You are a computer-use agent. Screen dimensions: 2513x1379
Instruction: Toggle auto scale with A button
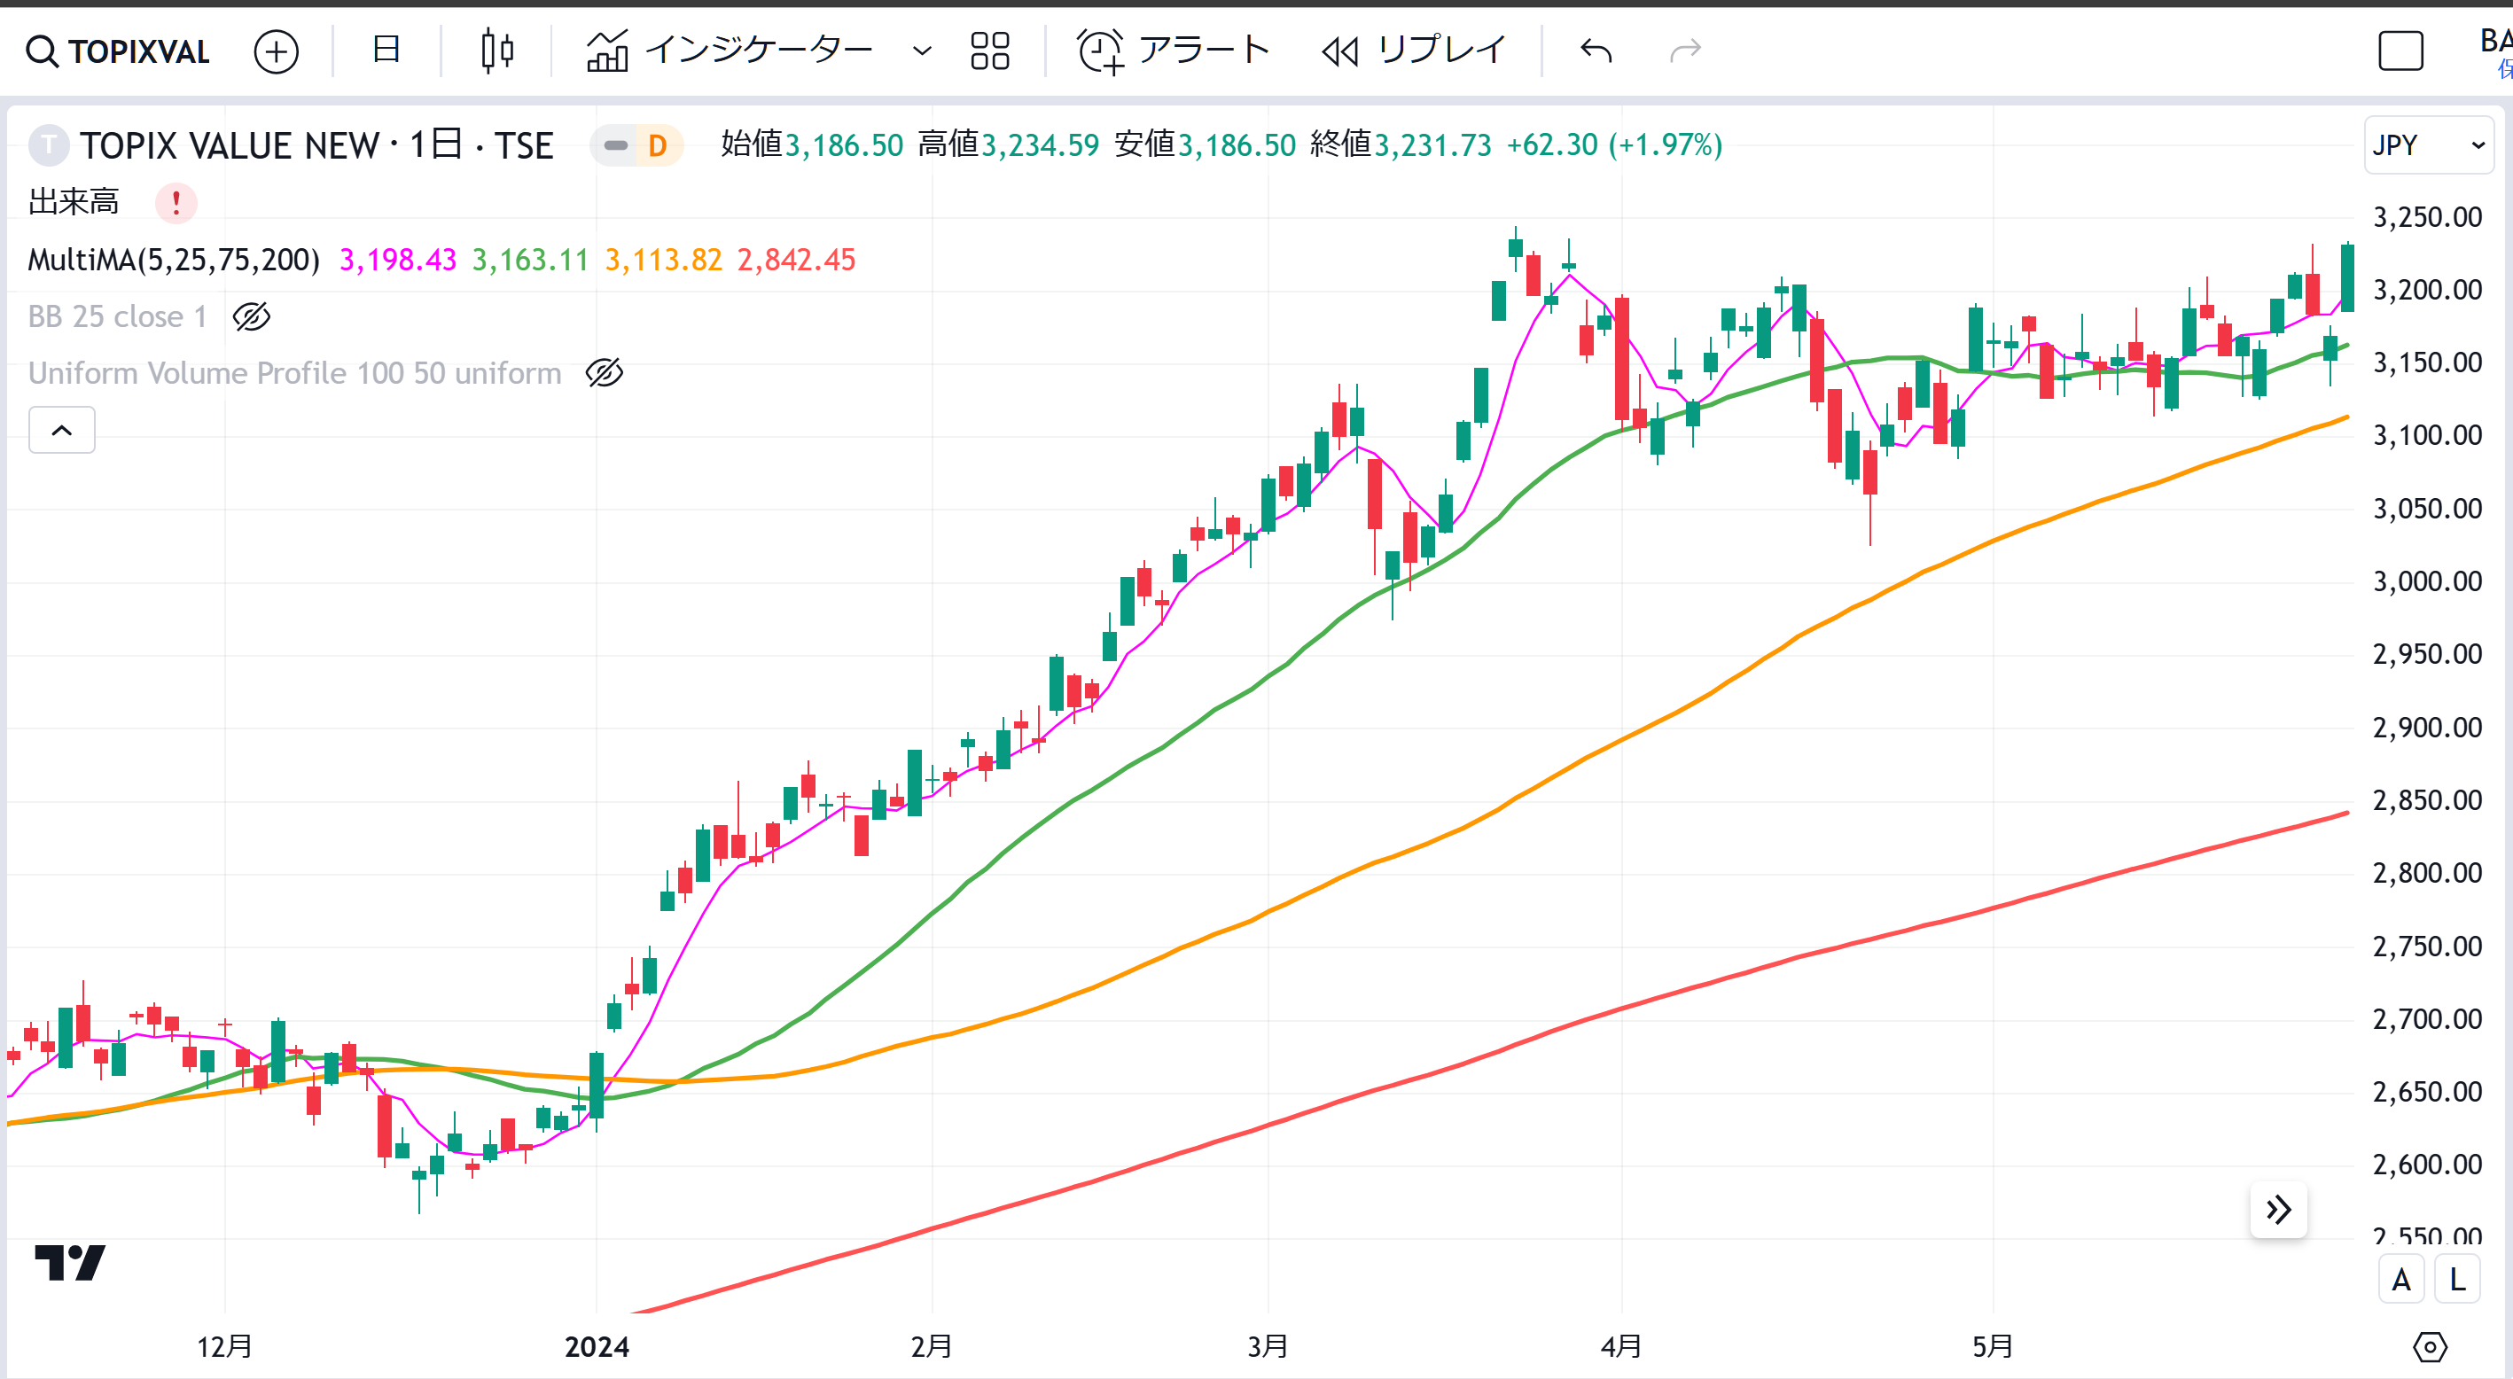[x=2400, y=1280]
